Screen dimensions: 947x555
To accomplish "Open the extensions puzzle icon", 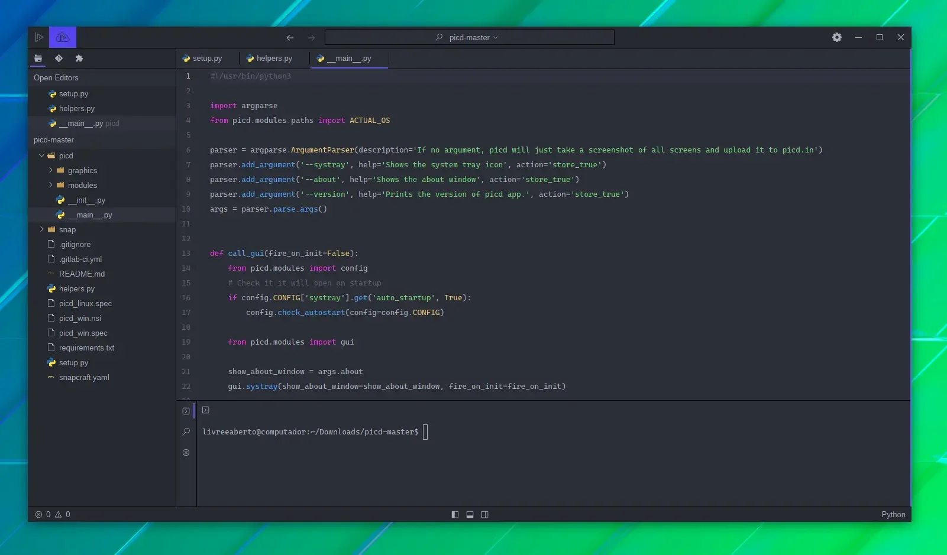I will tap(79, 58).
